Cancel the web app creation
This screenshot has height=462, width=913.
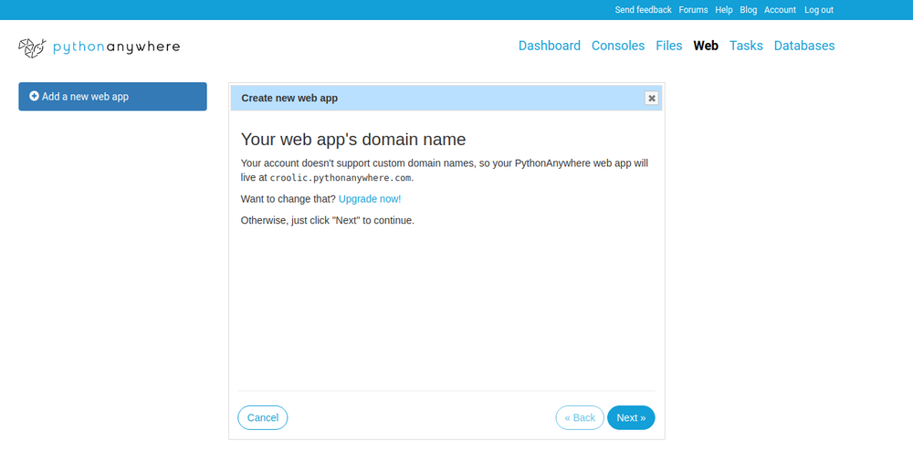point(263,418)
